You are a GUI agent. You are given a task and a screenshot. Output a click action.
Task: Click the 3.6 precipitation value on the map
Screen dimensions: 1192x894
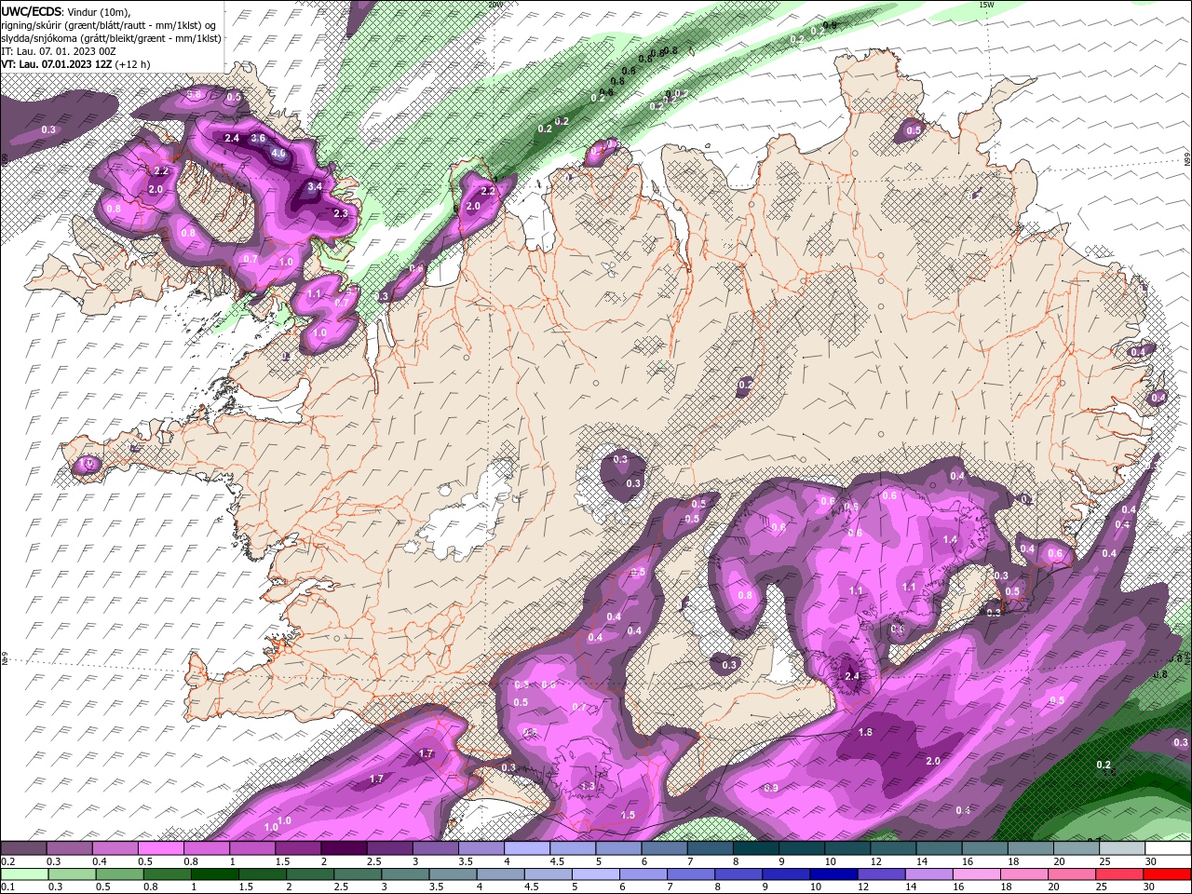click(258, 139)
